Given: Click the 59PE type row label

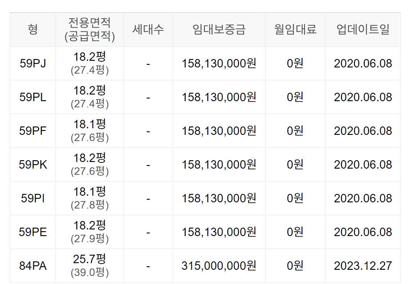Looking at the screenshot, I should tap(33, 232).
